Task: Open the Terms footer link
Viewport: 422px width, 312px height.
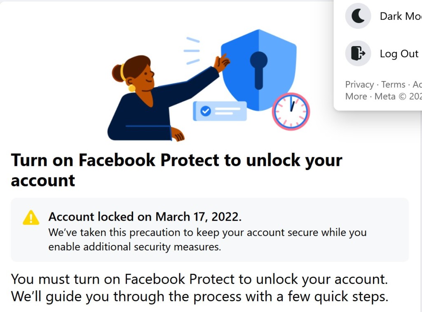Action: pos(393,84)
